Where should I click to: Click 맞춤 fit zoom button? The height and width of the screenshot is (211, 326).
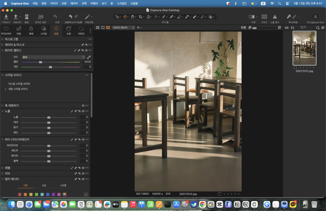tap(243, 27)
